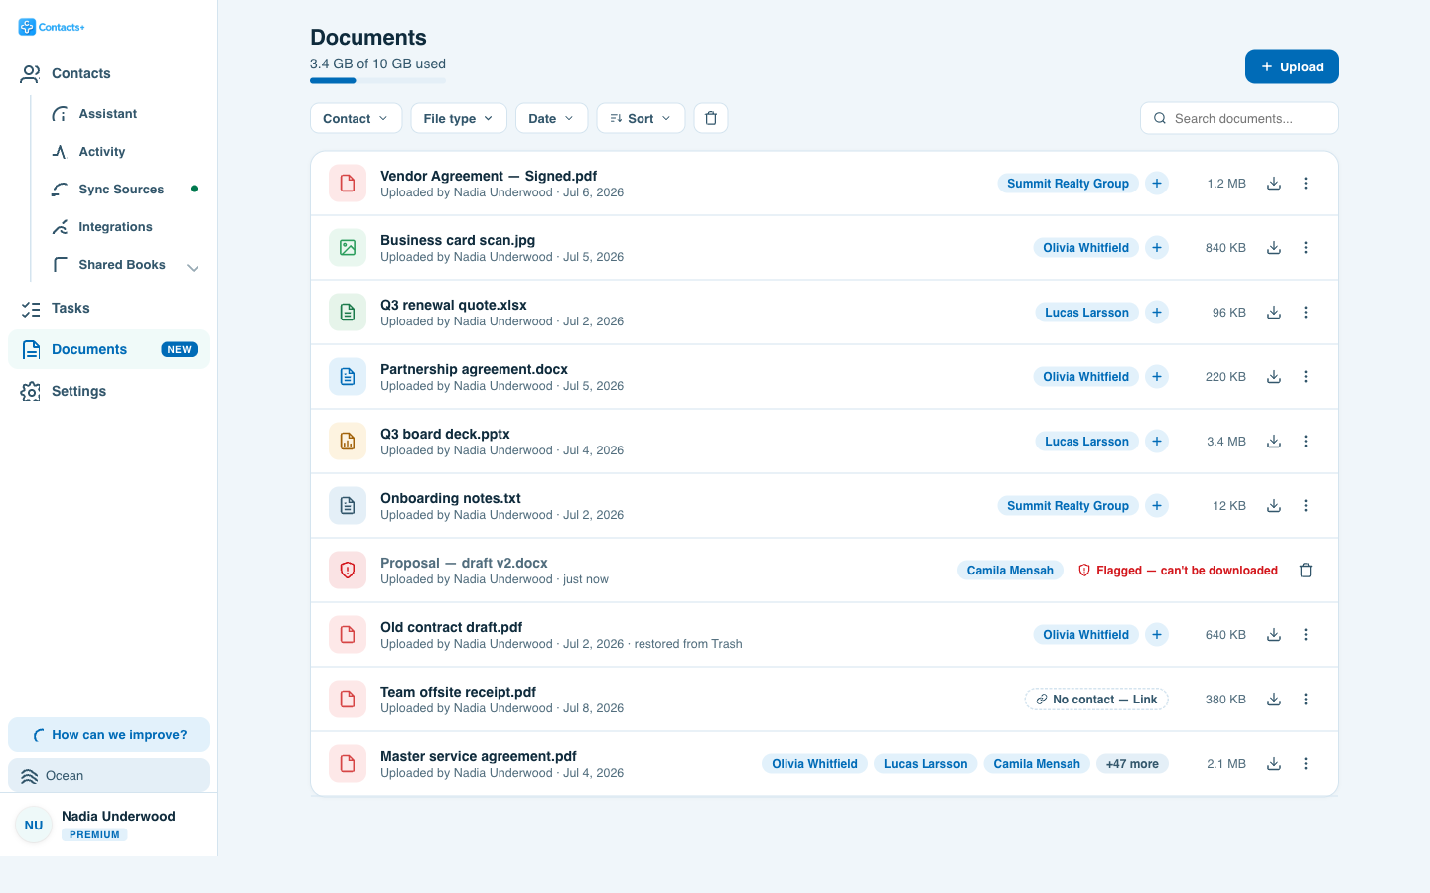Open Activity in sidebar
Screen dimensions: 1430x893
coord(124,152)
